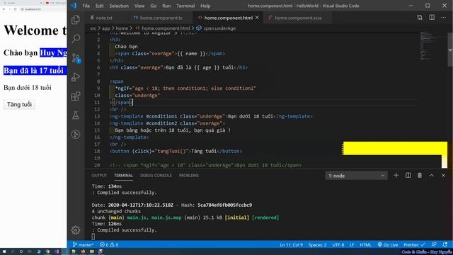453x255 pixels.
Task: Open the File menu
Action: [x=86, y=6]
